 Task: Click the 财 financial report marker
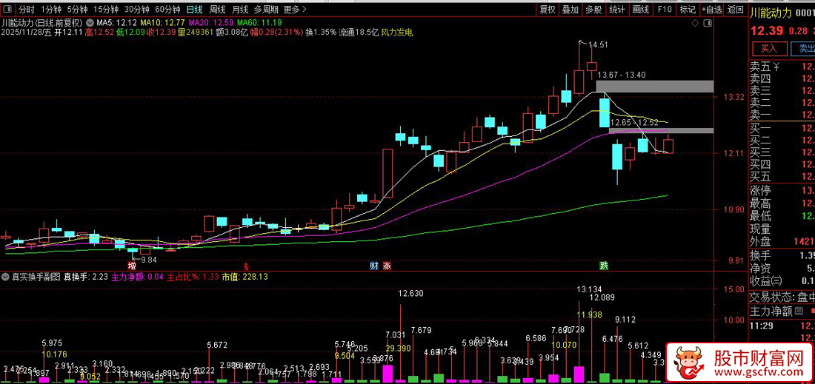(373, 266)
